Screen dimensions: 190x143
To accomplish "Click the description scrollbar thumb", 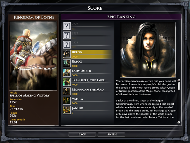I will [x=179, y=86].
